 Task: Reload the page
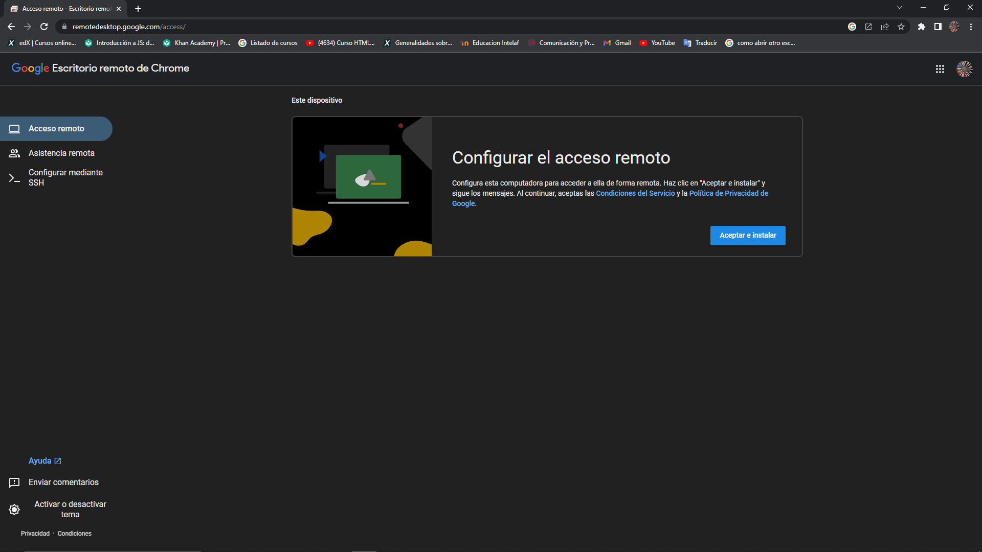(x=44, y=27)
